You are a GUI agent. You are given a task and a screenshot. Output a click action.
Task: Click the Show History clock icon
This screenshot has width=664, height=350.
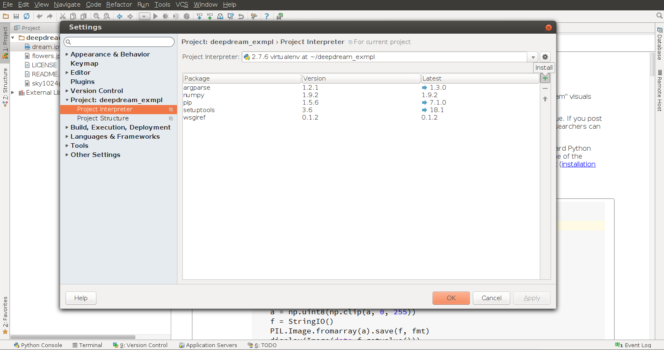(x=231, y=16)
